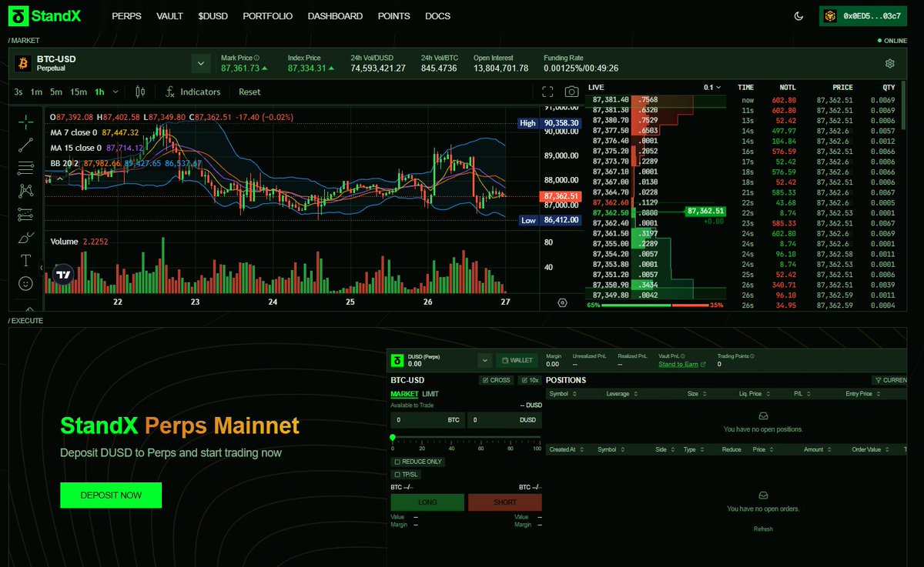The width and height of the screenshot is (924, 567).
Task: Expand the chart interval dropdown arrow
Action: click(115, 92)
